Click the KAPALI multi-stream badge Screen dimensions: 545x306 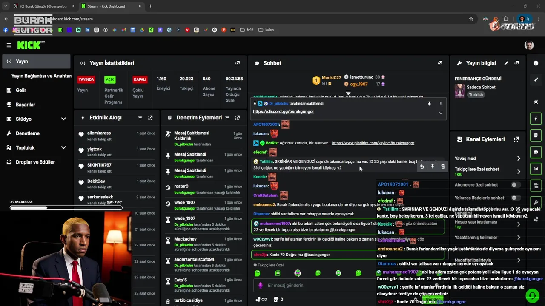pos(140,79)
